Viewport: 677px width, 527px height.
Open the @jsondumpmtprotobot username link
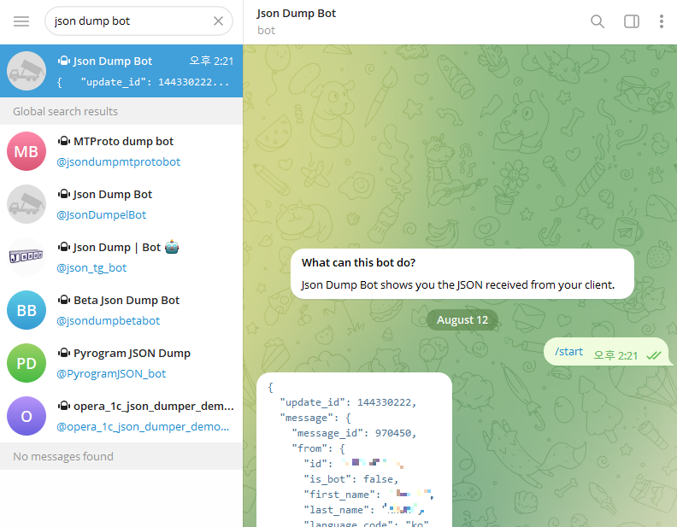pos(118,161)
